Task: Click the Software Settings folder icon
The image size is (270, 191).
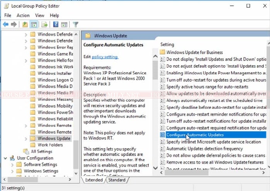Action: point(19,164)
